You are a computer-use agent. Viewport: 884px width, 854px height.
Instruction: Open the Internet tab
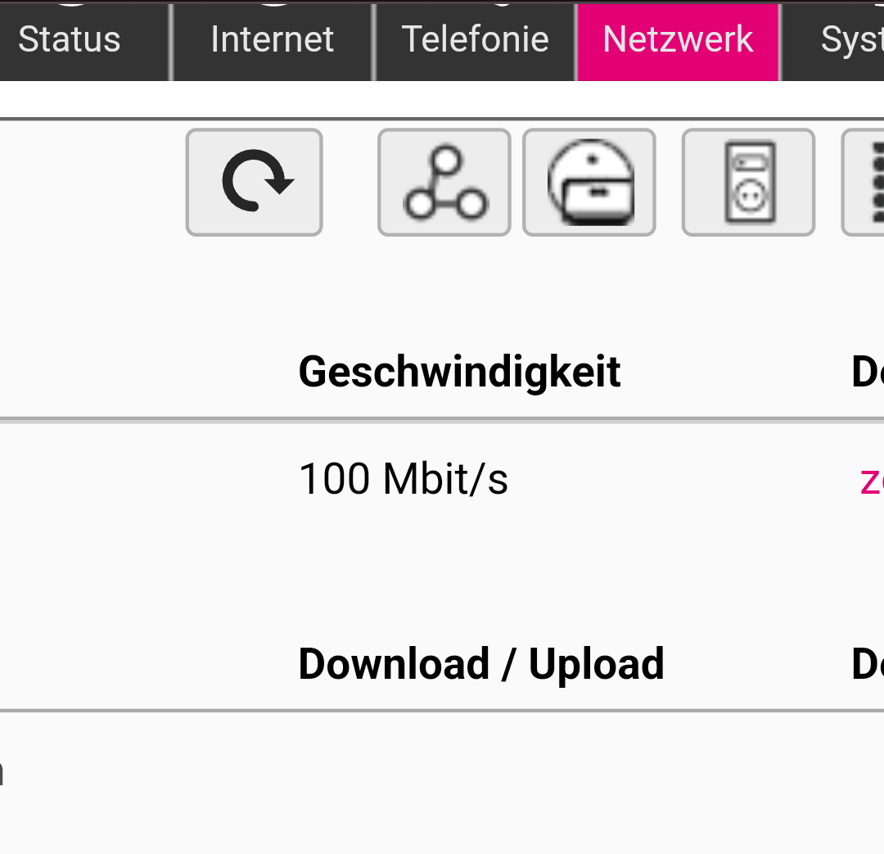tap(272, 39)
